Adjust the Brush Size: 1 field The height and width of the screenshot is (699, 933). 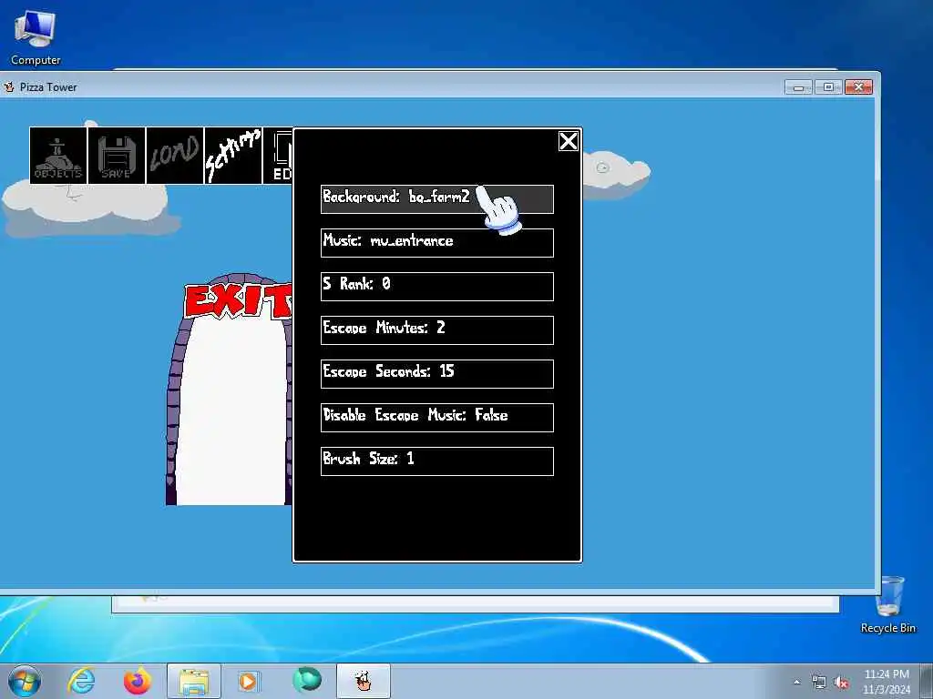click(x=436, y=461)
